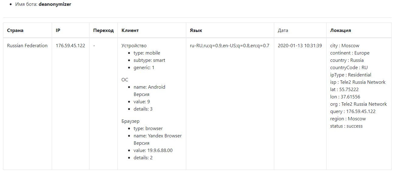This screenshot has width=395, height=173.
Task: Click the browser version value 19.9.6.88.00
Action: (153, 150)
